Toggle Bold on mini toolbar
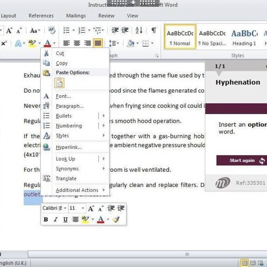The height and width of the screenshot is (267, 267). point(46,219)
